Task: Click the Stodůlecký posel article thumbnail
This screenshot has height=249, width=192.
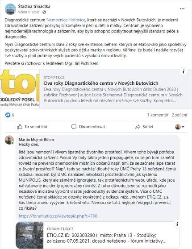Action: 20,89
